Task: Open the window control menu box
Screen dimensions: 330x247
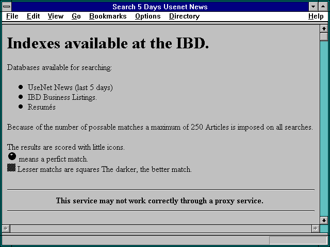Action: pos(7,7)
